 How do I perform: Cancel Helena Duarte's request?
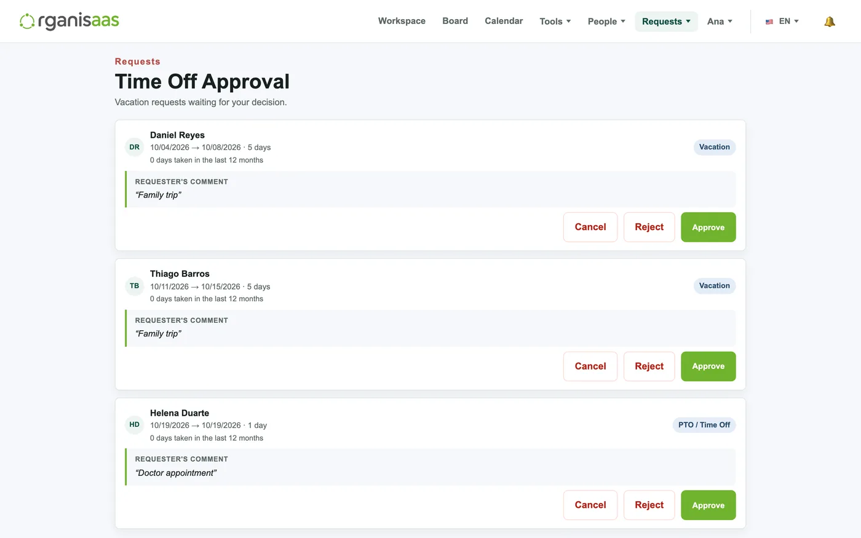pyautogui.click(x=590, y=505)
